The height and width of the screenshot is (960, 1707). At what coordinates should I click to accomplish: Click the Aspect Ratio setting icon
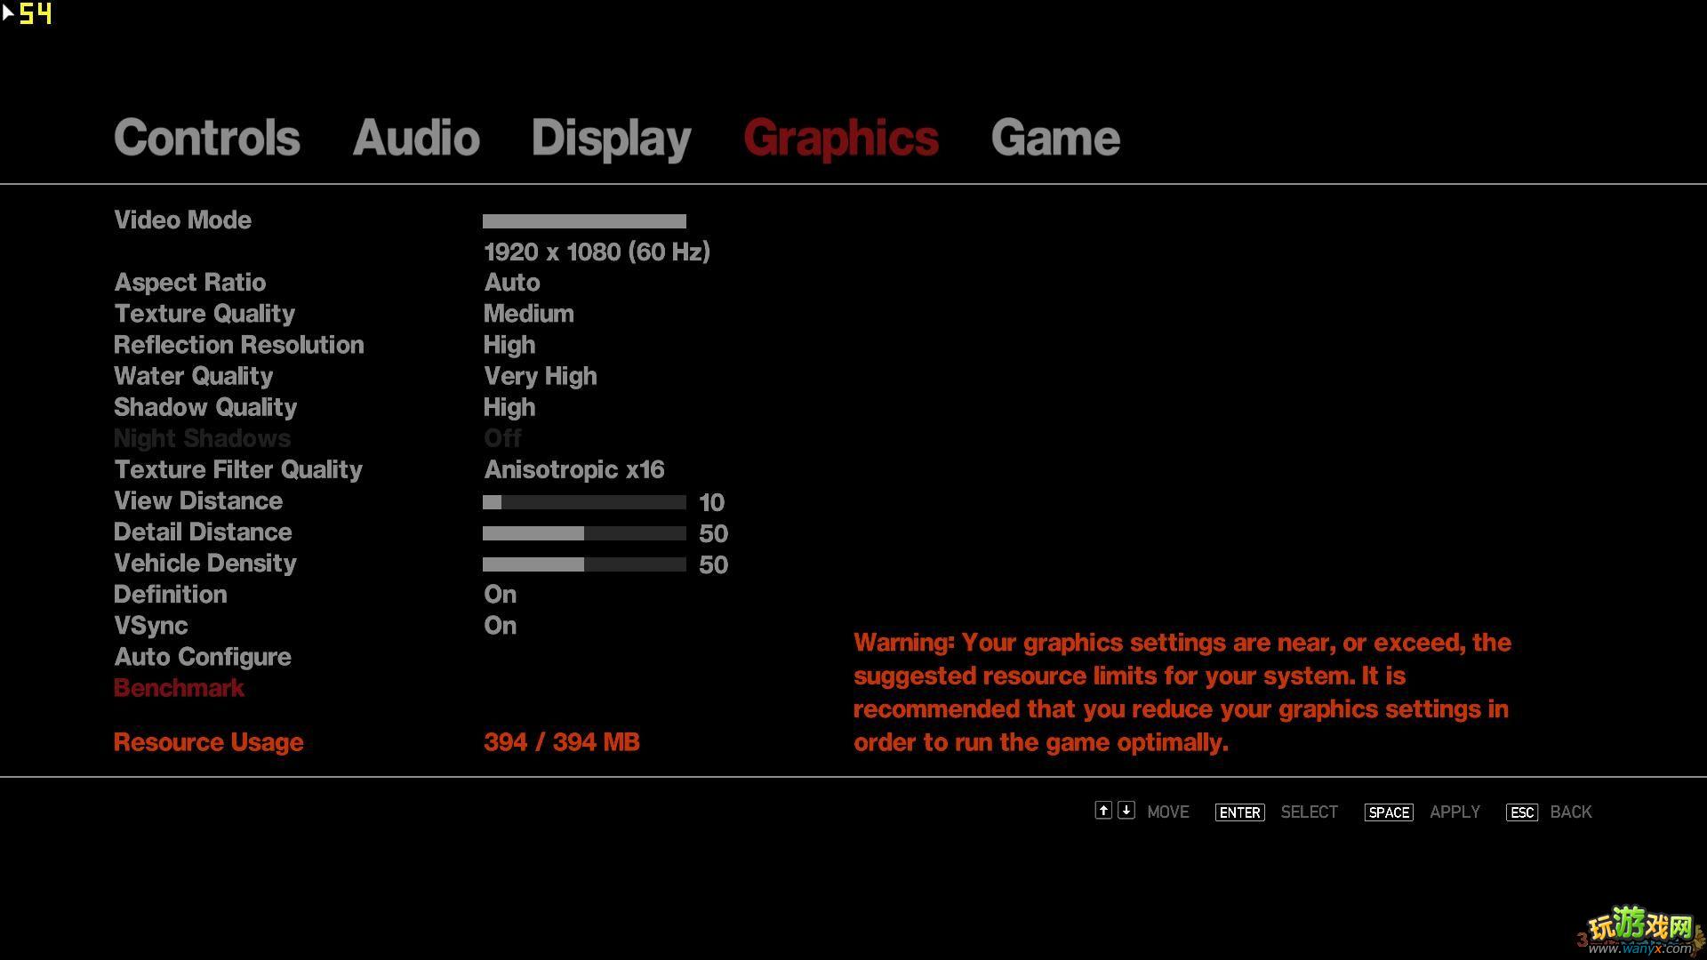190,283
